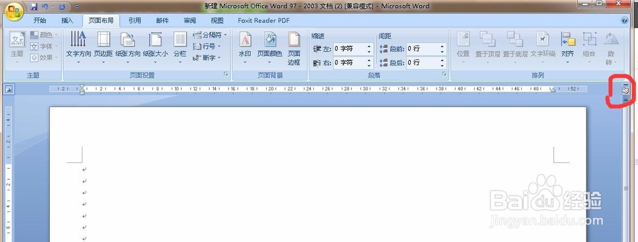Open 文字方向 text direction options
The height and width of the screenshot is (242, 638).
pos(78,48)
